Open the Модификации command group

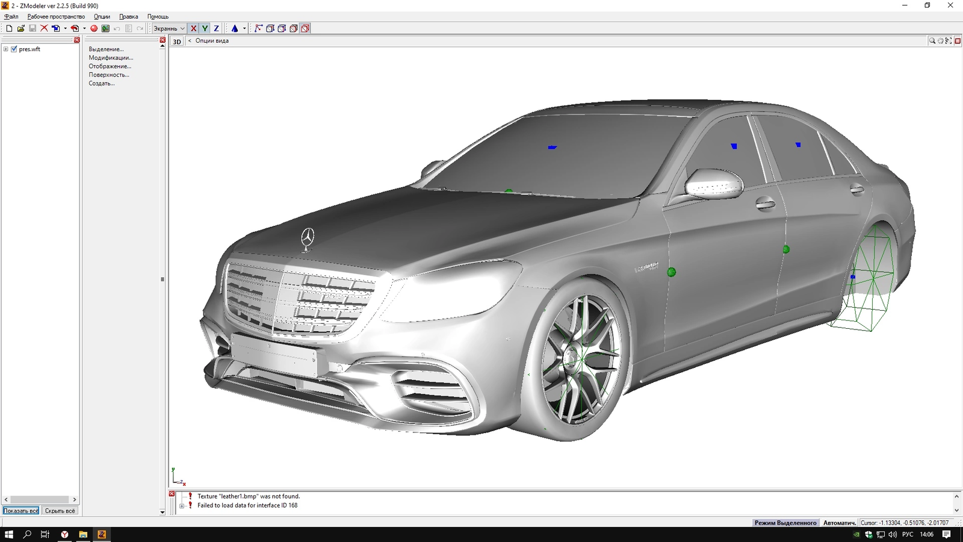[111, 58]
